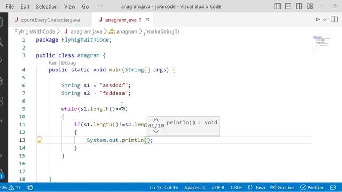The width and height of the screenshot is (342, 192).
Task: Click the println call on line 13
Action: click(x=133, y=140)
